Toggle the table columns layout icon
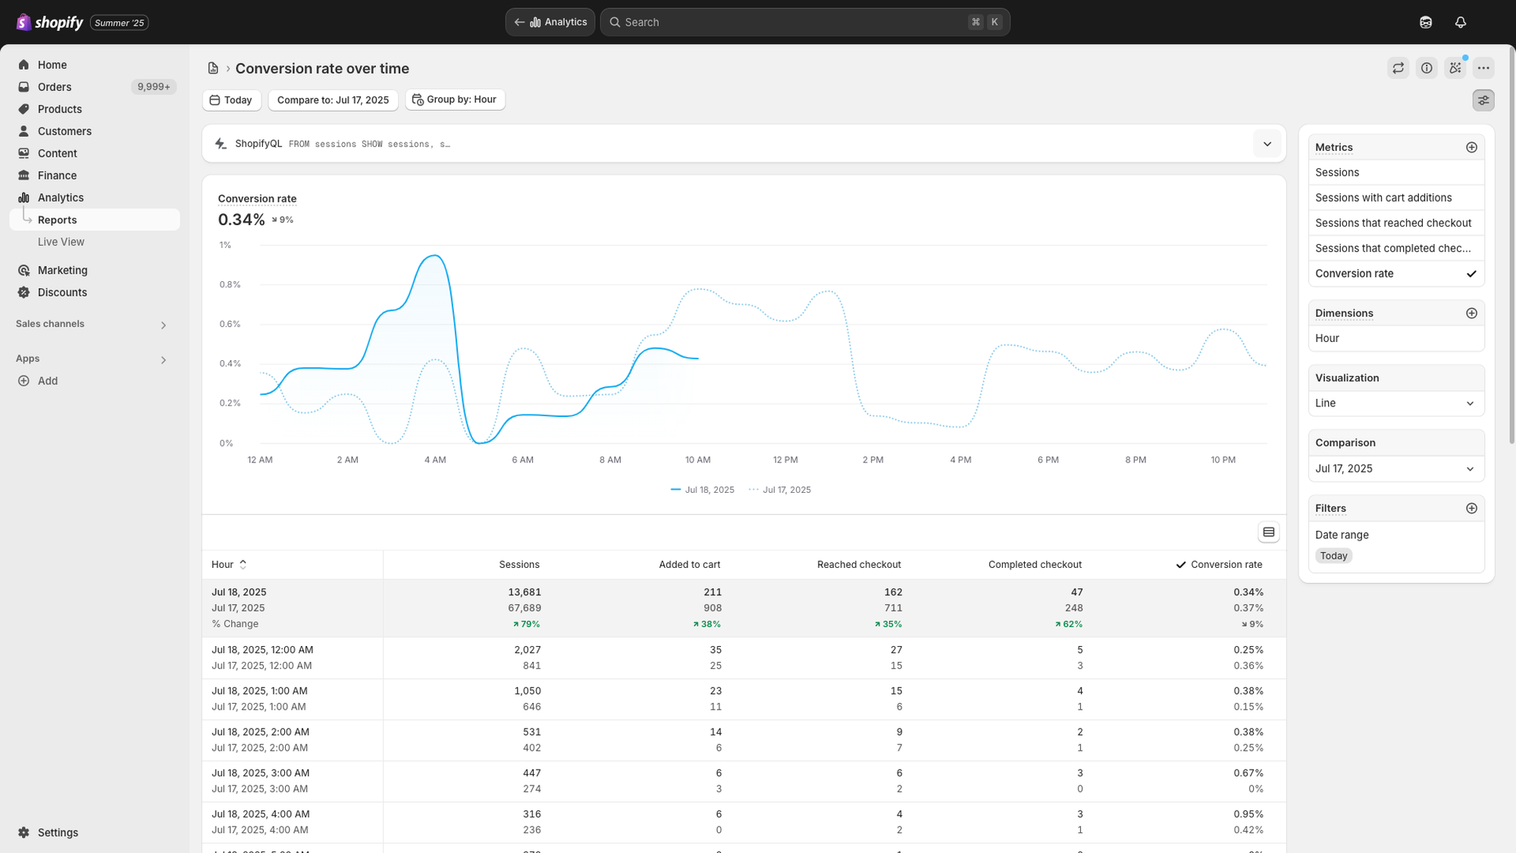Image resolution: width=1516 pixels, height=853 pixels. click(1268, 532)
